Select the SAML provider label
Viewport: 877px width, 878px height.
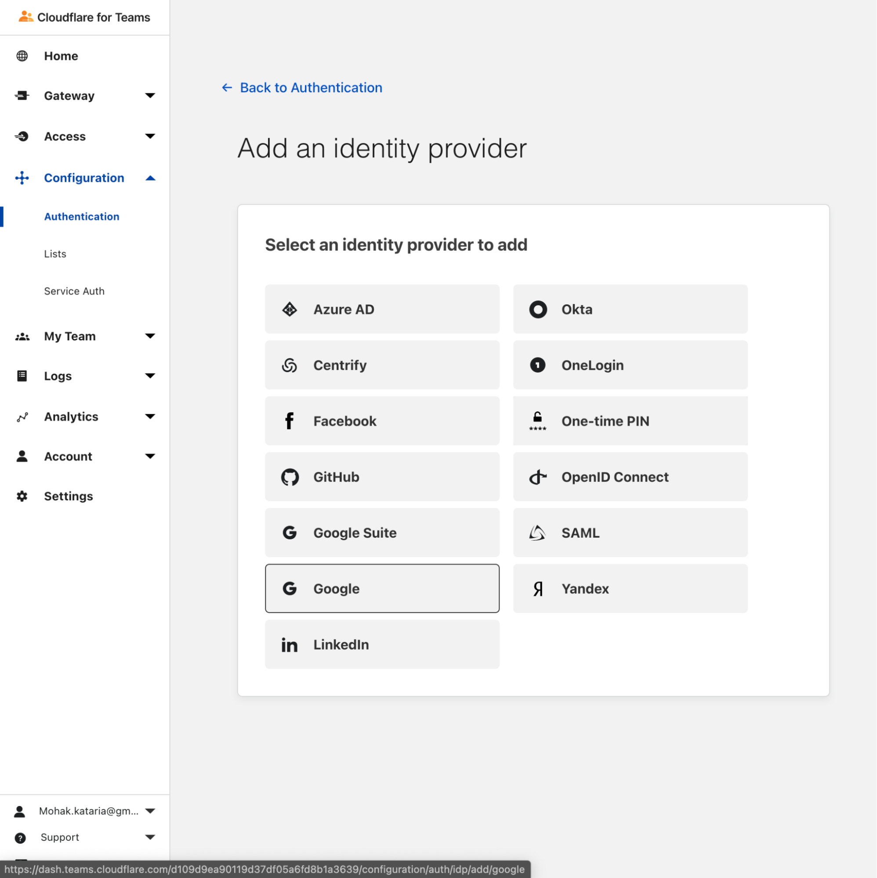(580, 533)
